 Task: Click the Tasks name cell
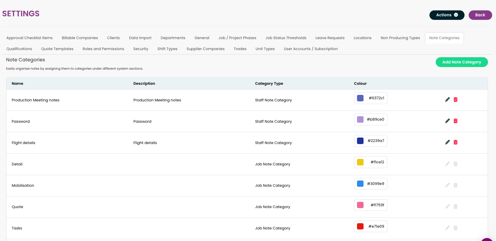[x=17, y=228]
